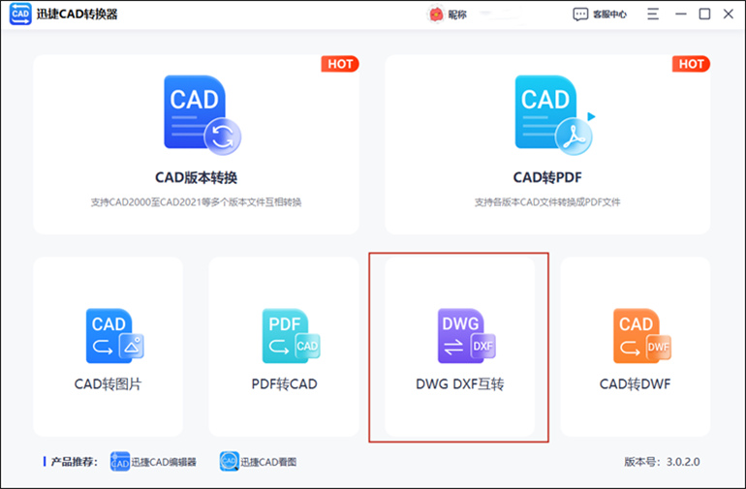746x489 pixels.
Task: Choose the CAD转图片 label
Action: click(x=108, y=383)
